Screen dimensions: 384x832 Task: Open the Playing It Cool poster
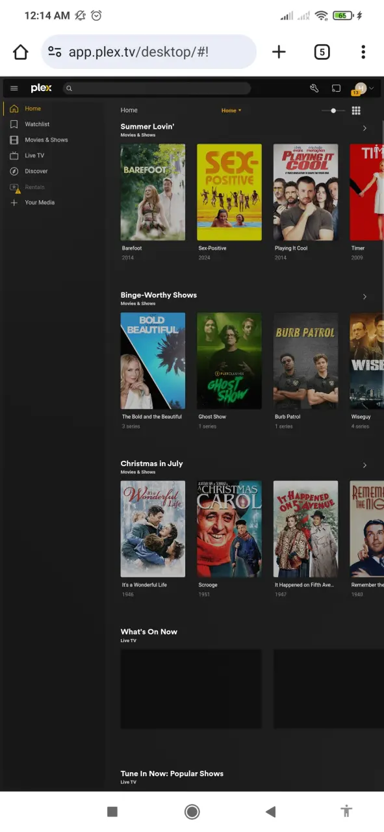coord(305,192)
